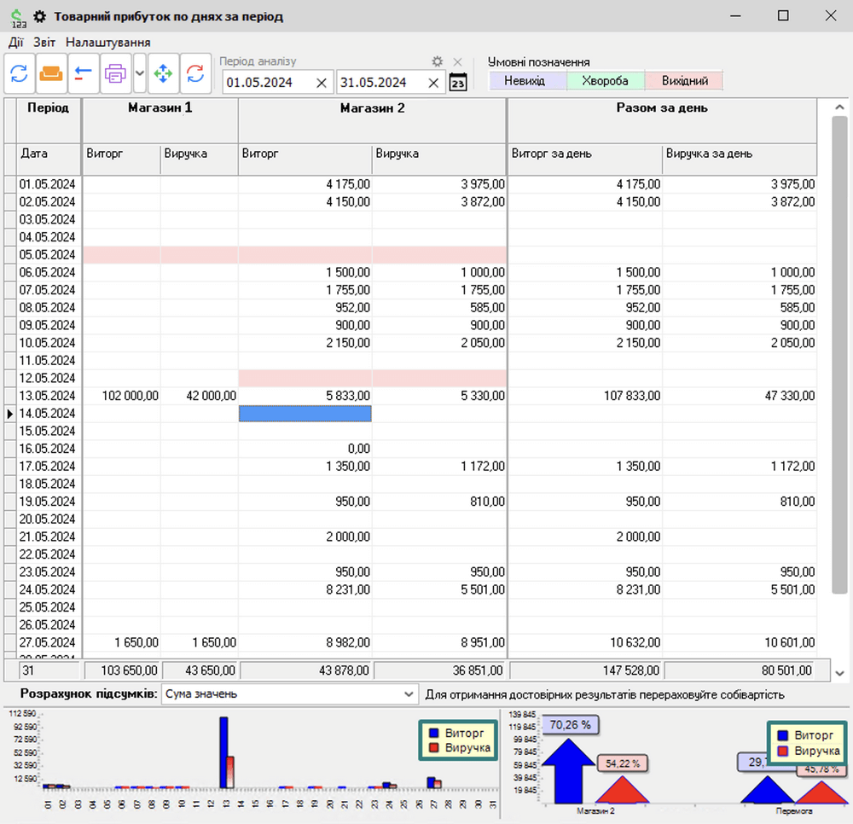Screen dimensions: 853x824
Task: Clear the end date 31.05.2024
Action: click(x=433, y=83)
